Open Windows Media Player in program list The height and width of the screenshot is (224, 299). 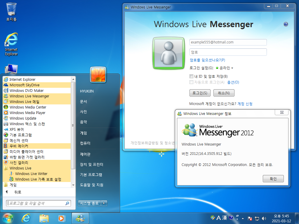coord(37,113)
